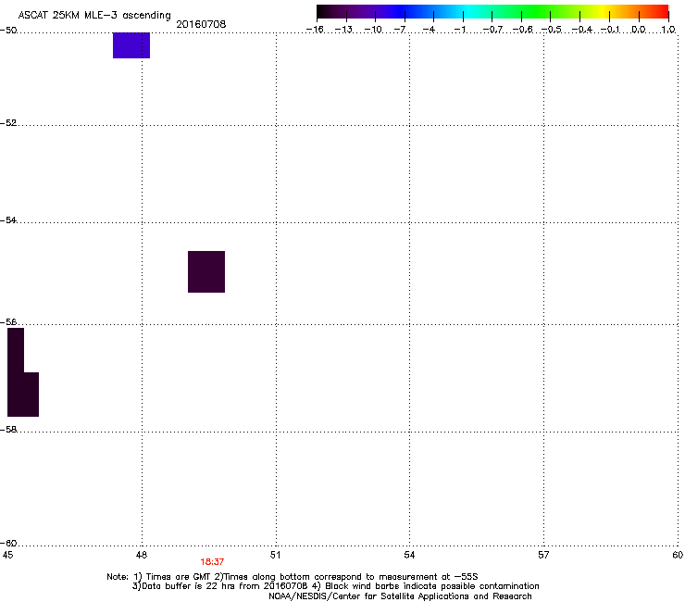Viewport: 685px width, 602px height.
Task: Click the color scale value -0.4
Action: [x=582, y=30]
